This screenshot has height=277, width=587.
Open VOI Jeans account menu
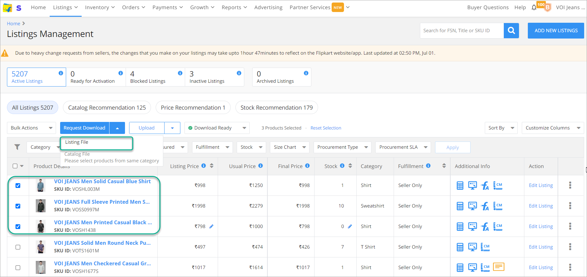click(x=570, y=7)
